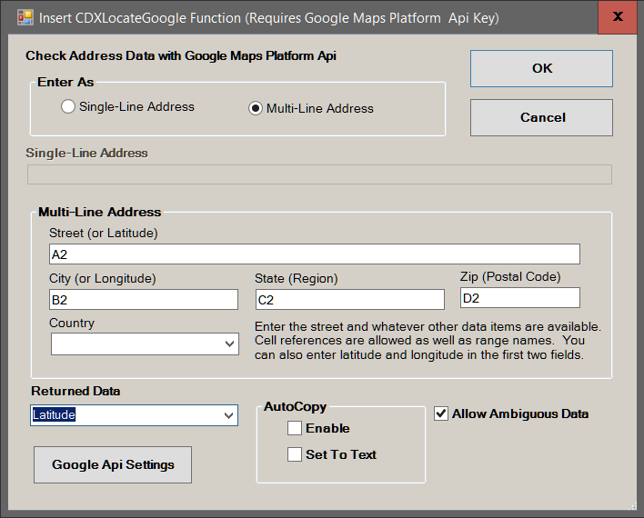
Task: Click the State (Region) field containing C2
Action: (350, 300)
